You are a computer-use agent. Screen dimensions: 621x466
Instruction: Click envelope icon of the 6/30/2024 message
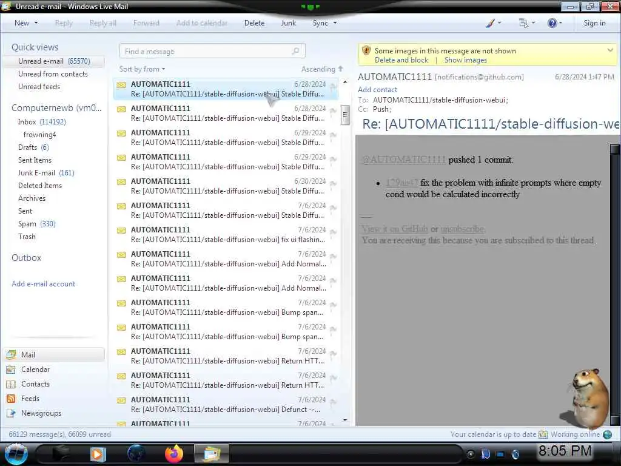coord(121,182)
